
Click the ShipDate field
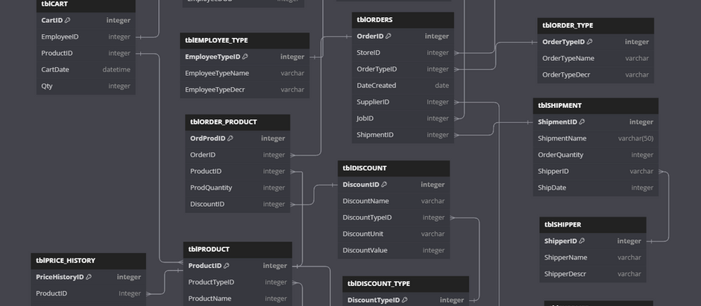point(596,188)
